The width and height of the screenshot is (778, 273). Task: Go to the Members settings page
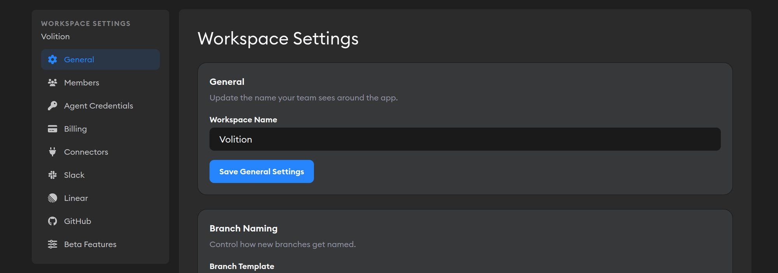point(100,82)
